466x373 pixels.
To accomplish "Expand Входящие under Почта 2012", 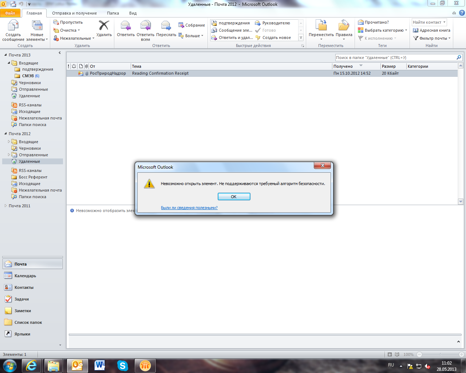I will coord(9,142).
